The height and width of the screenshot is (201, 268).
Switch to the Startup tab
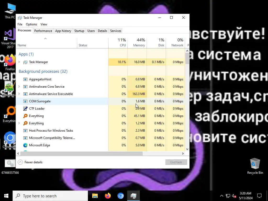point(79,31)
